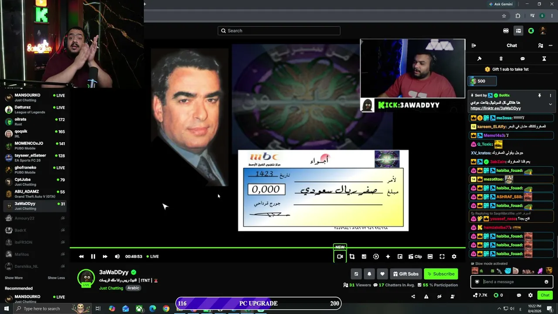This screenshot has width=558, height=314.
Task: Open ghofraneko channel in sidebar
Action: (35, 170)
